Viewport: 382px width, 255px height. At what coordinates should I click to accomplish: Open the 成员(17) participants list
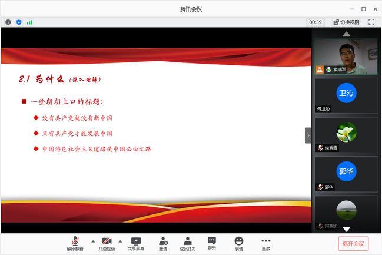tap(187, 243)
